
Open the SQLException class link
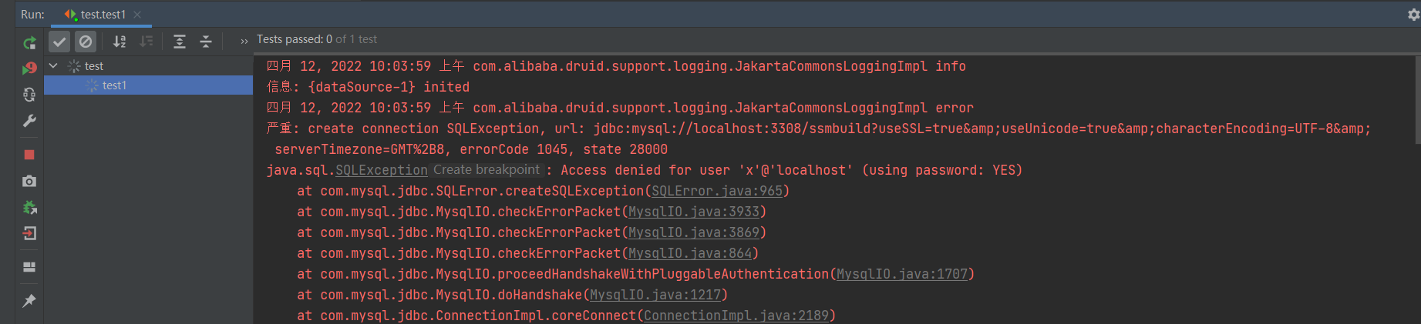click(382, 170)
